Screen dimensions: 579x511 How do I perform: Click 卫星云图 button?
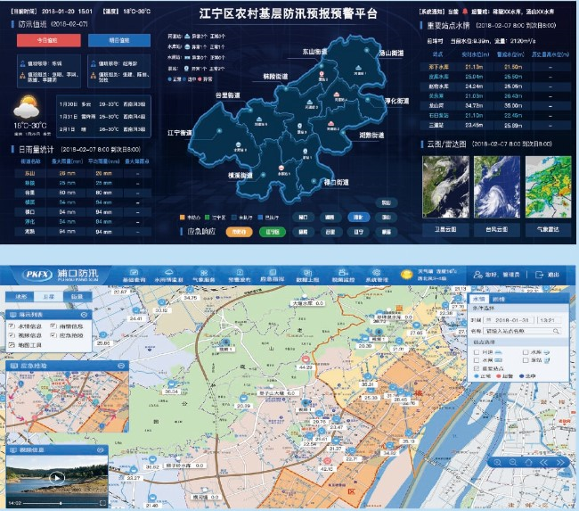click(445, 229)
